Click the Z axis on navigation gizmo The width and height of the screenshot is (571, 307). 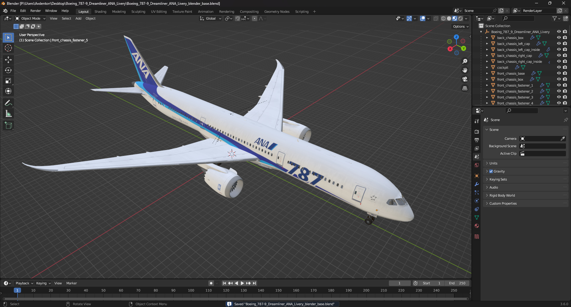point(456,37)
